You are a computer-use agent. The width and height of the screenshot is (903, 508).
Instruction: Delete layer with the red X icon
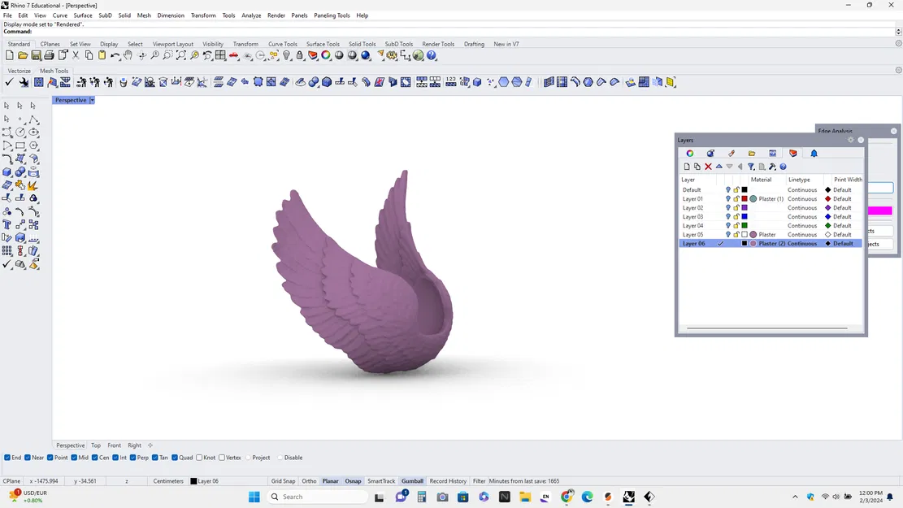pos(709,167)
